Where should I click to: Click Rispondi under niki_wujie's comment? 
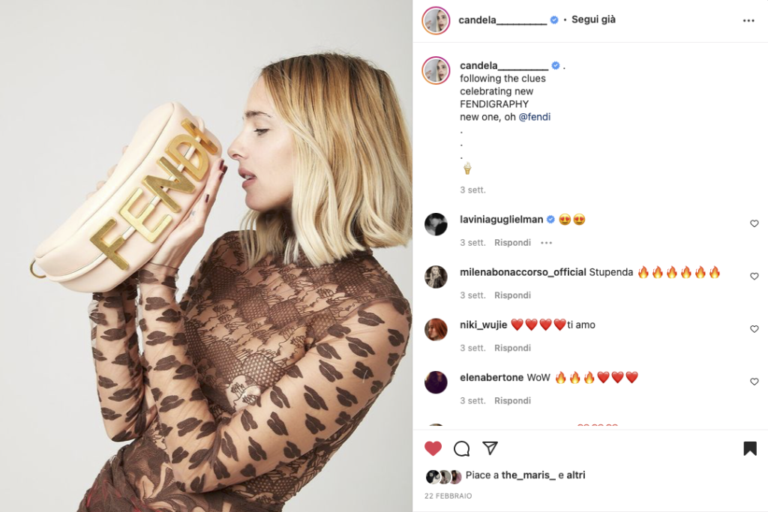(x=512, y=348)
